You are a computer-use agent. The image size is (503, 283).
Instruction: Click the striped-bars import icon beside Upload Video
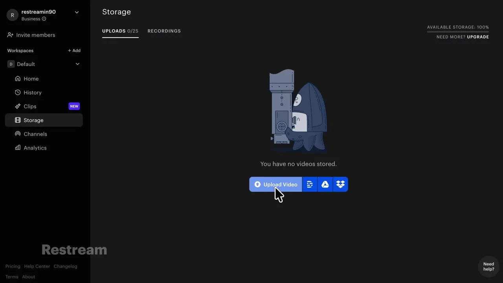click(x=310, y=184)
